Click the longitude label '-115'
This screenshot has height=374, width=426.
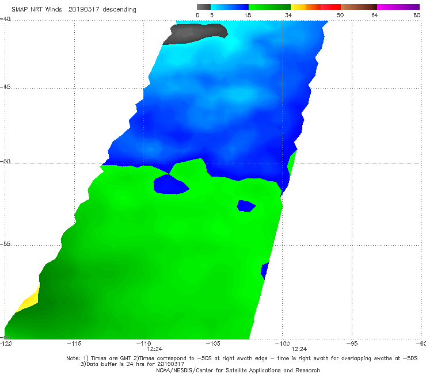[74, 344]
